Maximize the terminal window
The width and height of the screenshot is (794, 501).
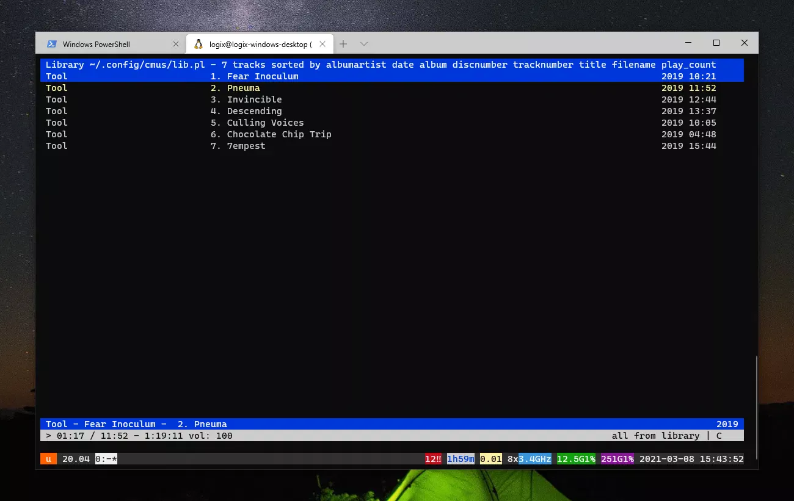click(716, 43)
